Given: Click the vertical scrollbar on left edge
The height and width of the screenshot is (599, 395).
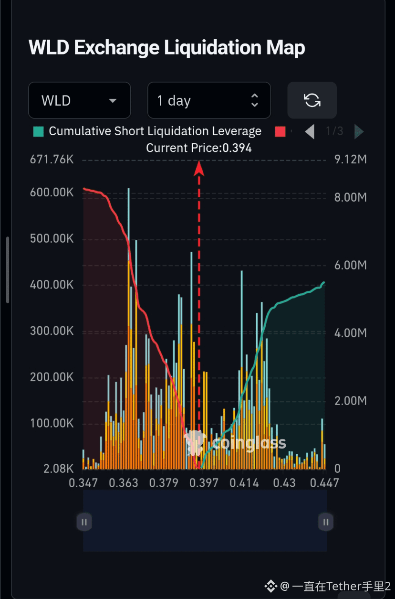Looking at the screenshot, I should pos(8,269).
